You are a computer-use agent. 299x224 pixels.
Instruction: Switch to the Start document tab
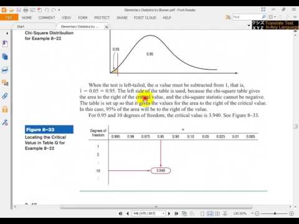[x=21, y=27]
